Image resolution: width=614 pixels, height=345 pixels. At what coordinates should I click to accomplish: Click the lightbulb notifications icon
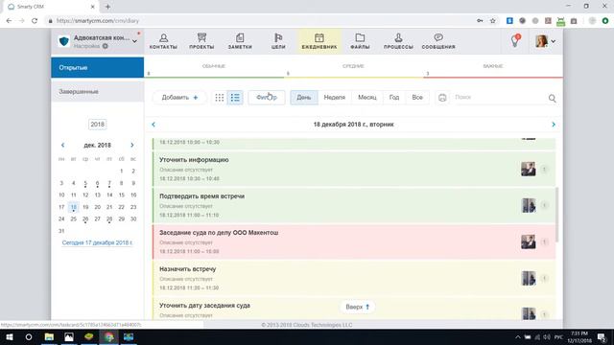pyautogui.click(x=515, y=40)
